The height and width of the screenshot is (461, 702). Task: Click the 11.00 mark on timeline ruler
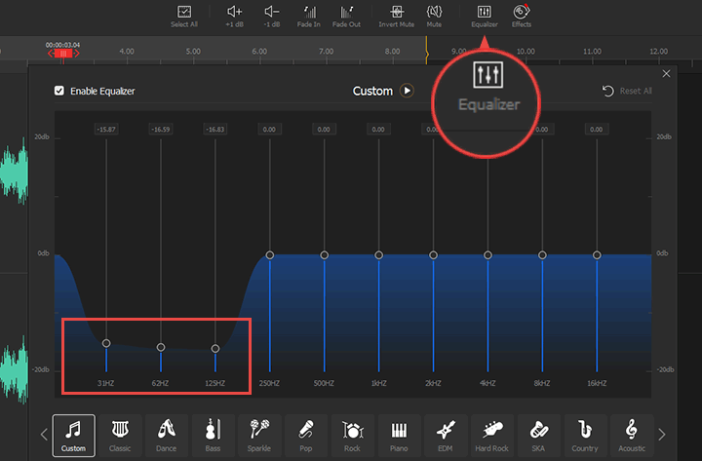pyautogui.click(x=592, y=51)
